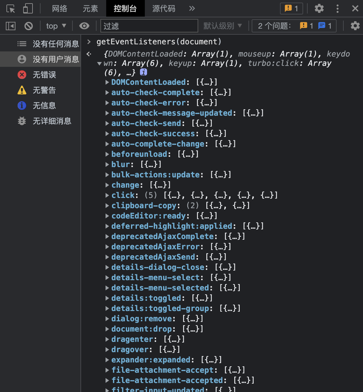Click the details-menu-select property name
This screenshot has height=392, width=363.
(156, 278)
